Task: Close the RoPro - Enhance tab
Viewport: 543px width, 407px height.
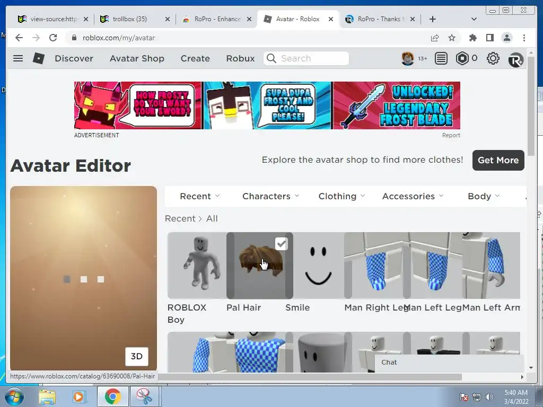Action: pyautogui.click(x=249, y=19)
